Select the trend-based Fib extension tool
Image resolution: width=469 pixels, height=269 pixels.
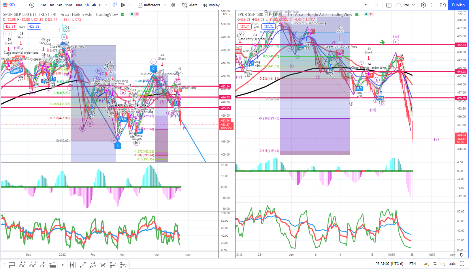[113, 264]
